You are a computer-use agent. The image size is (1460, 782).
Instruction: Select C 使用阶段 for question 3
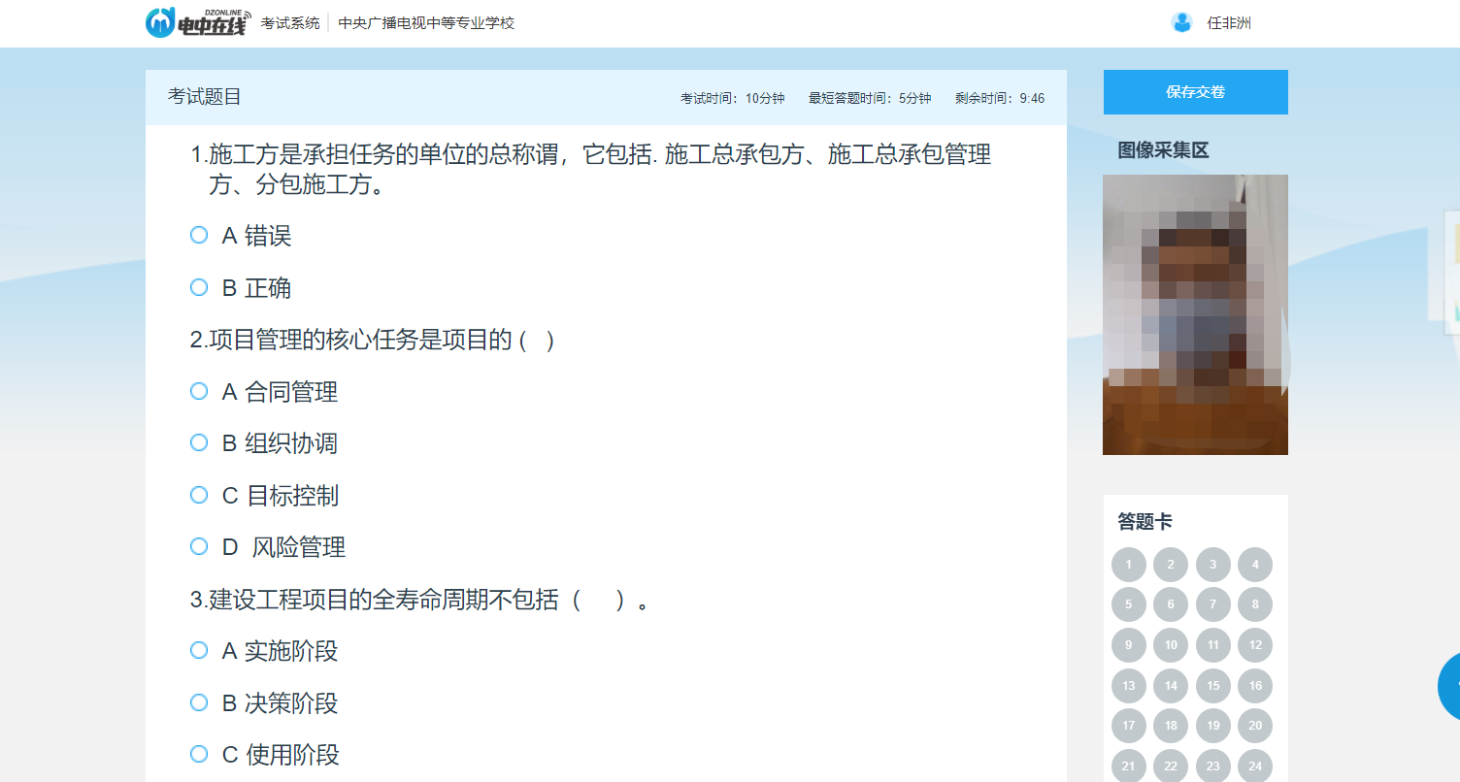point(199,754)
